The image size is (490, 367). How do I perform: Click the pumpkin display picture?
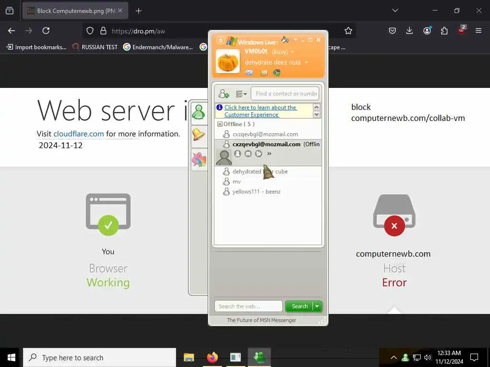pyautogui.click(x=228, y=62)
